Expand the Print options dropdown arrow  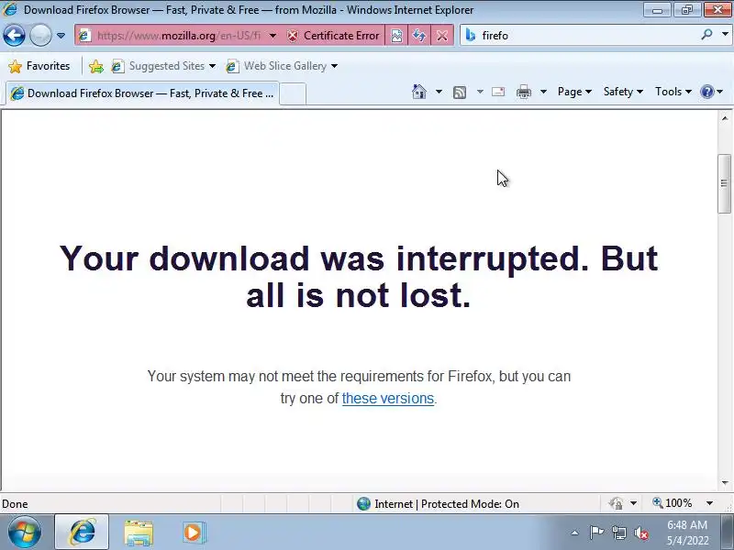point(543,92)
